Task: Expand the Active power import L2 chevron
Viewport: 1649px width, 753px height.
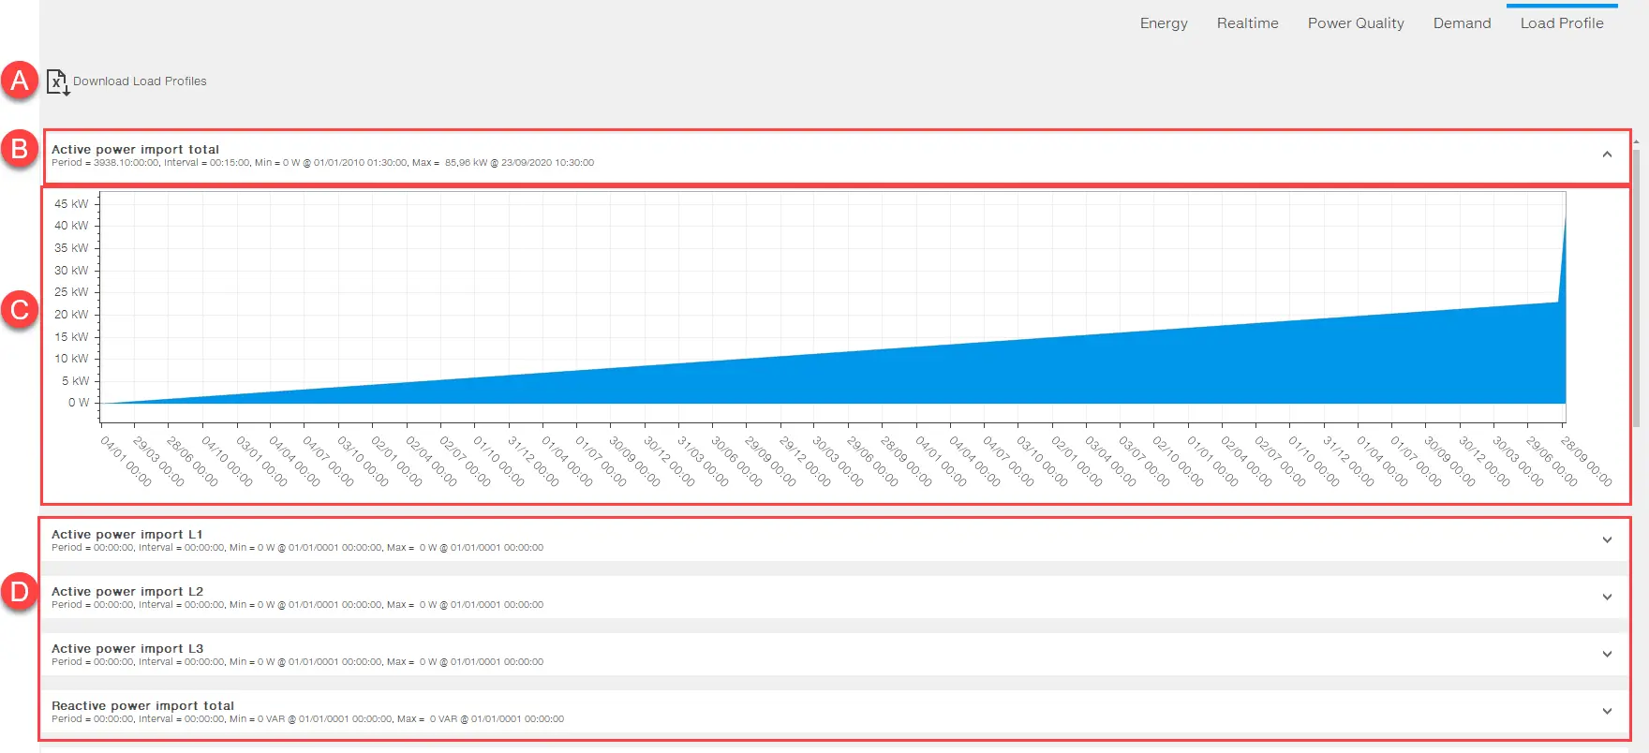Action: point(1607,598)
